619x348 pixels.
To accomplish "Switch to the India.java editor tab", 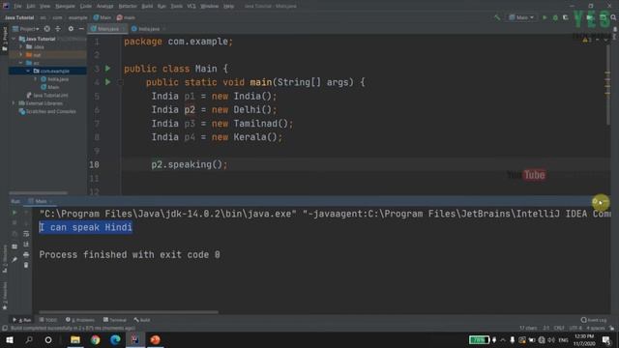I will point(146,29).
